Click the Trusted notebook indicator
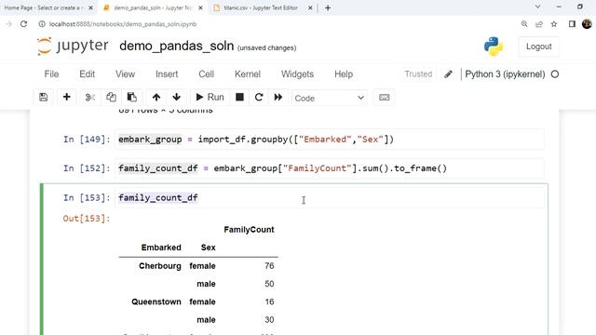The width and height of the screenshot is (596, 335). tap(418, 74)
